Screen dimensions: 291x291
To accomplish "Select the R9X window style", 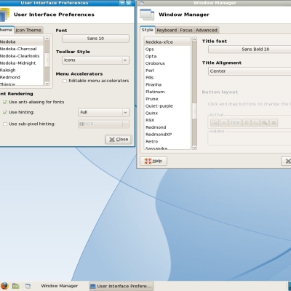I will pos(167,120).
